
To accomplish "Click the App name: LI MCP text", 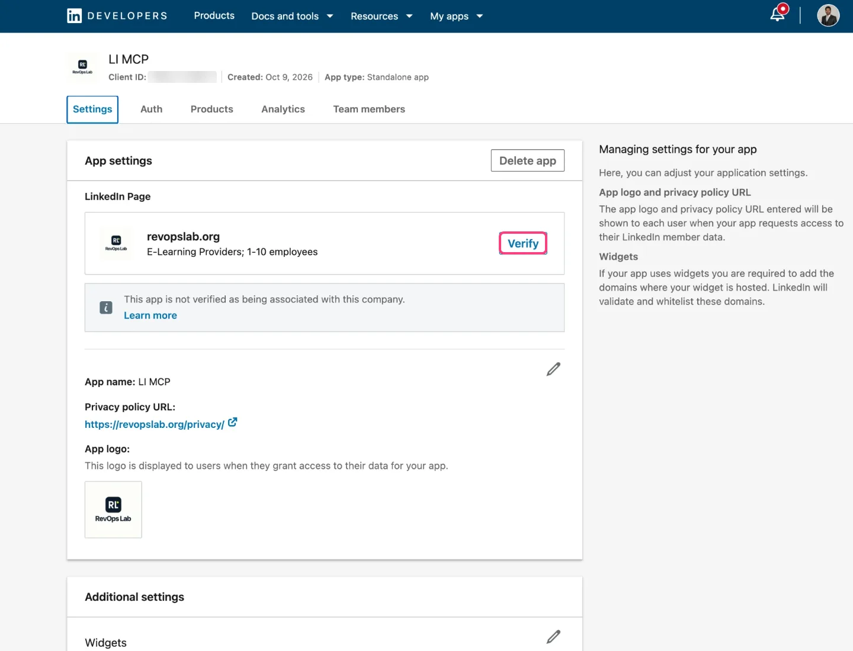I will coord(127,382).
